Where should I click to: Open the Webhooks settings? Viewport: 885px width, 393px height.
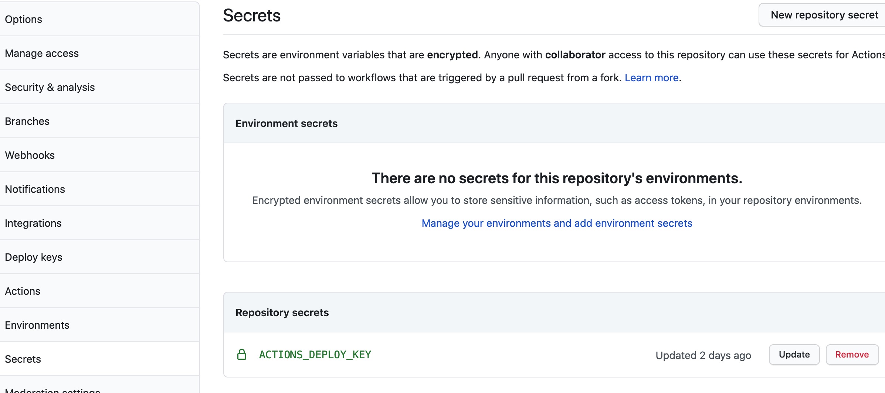point(30,155)
